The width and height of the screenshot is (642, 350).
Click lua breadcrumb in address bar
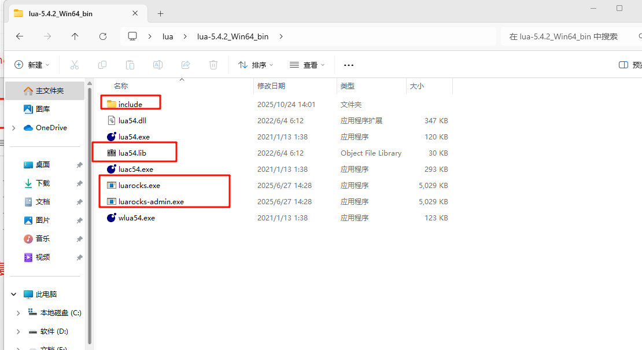pos(168,36)
